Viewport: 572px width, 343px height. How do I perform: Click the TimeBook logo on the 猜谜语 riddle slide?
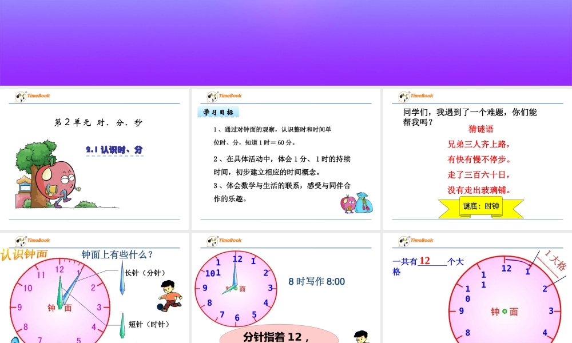click(415, 97)
